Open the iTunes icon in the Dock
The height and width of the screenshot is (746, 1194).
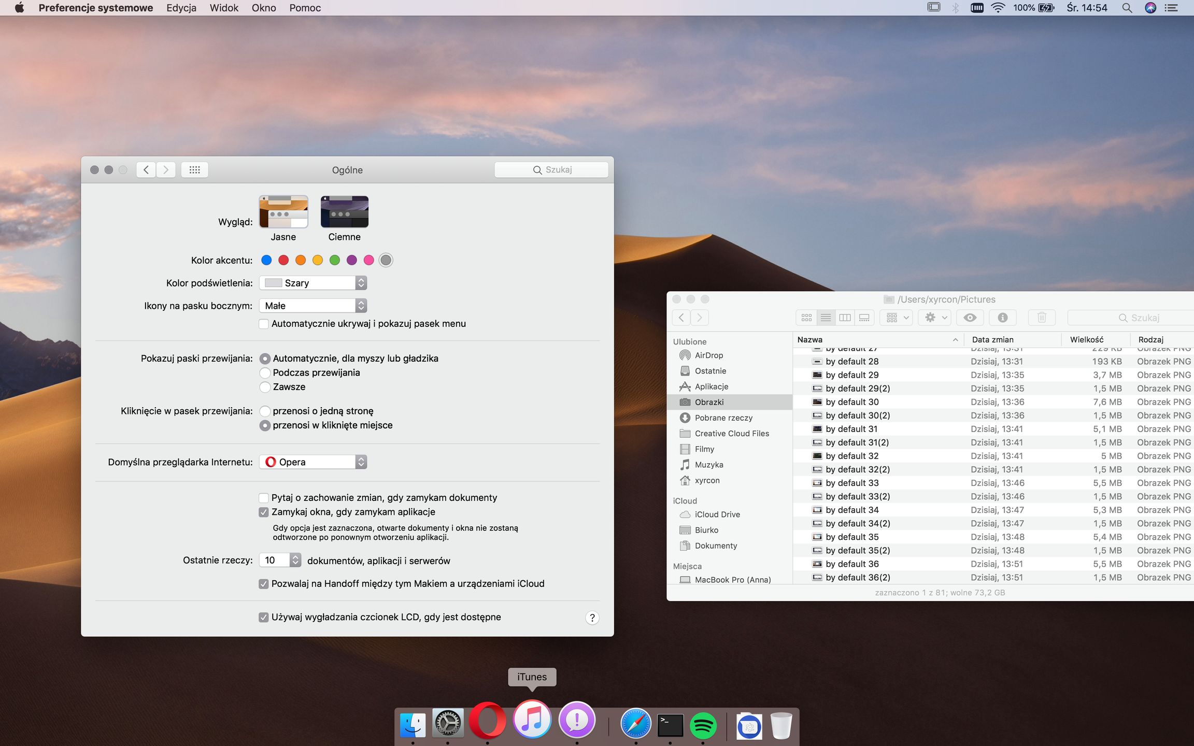tap(532, 720)
